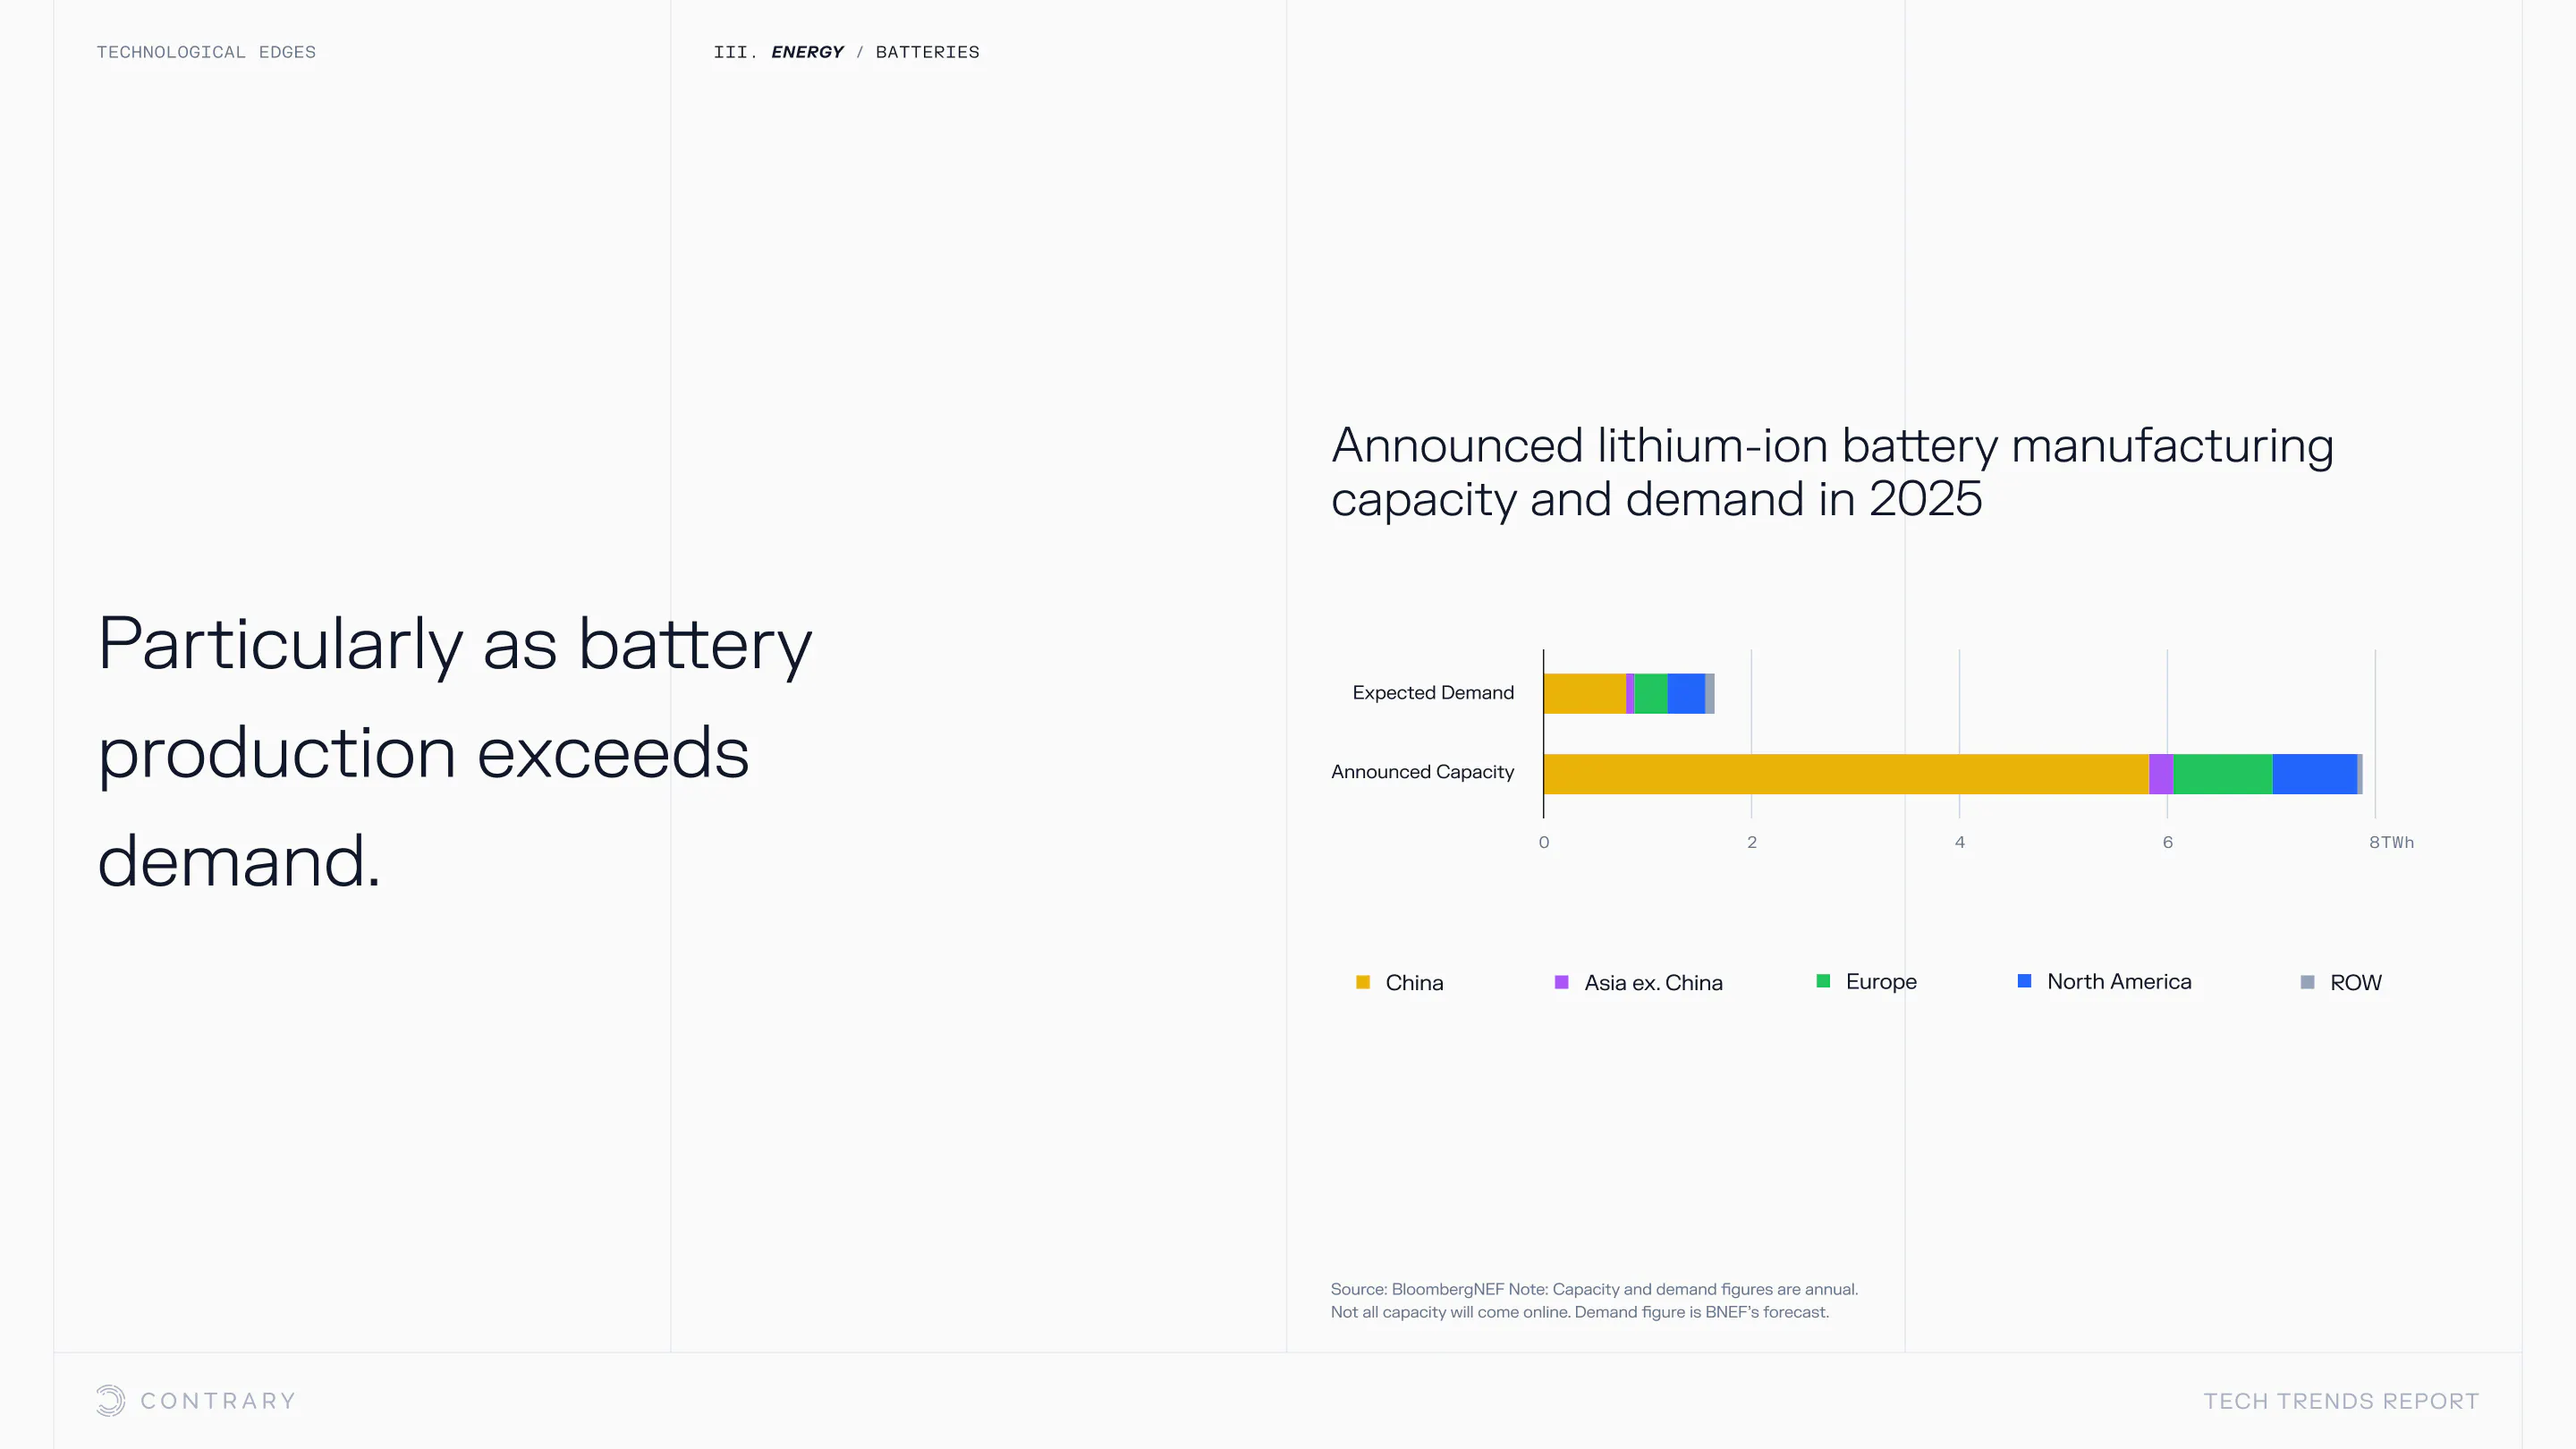Click North America segment of Announced Capacity
This screenshot has height=1449, width=2576.
point(2314,774)
